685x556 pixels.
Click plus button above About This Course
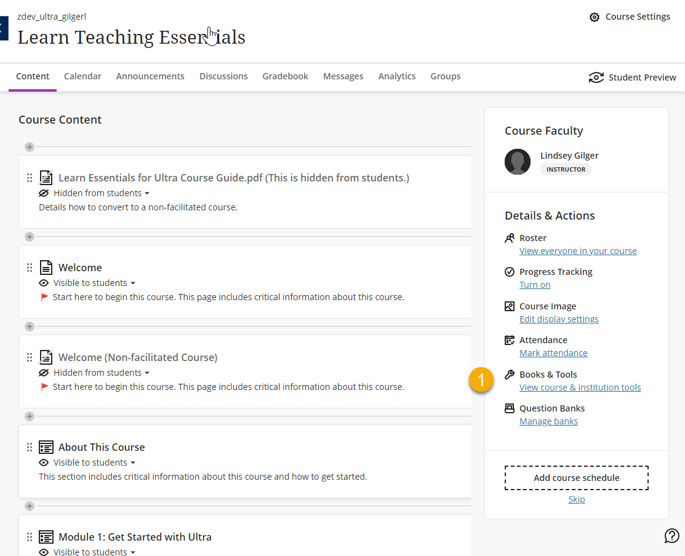pos(30,416)
